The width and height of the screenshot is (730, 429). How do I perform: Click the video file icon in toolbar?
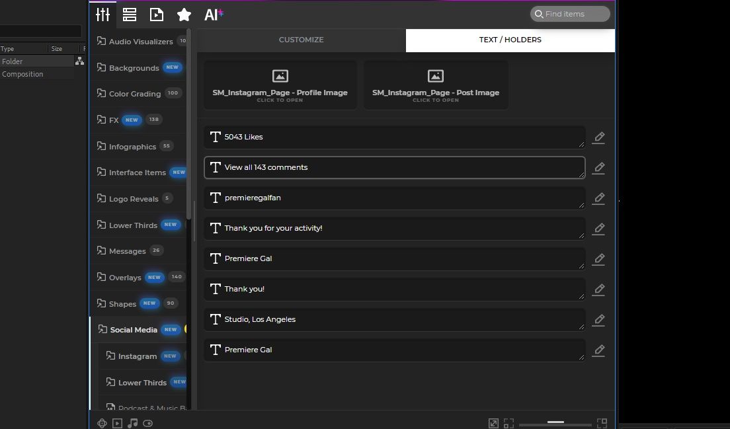(157, 15)
